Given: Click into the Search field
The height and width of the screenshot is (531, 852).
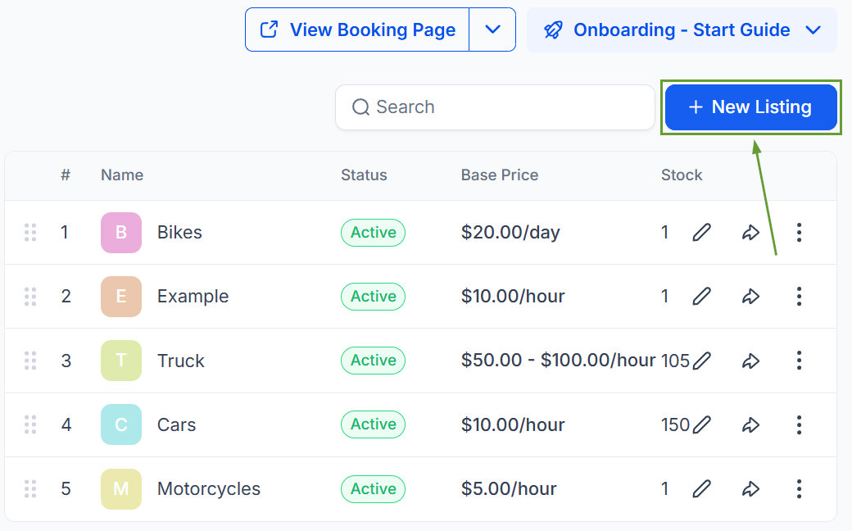Looking at the screenshot, I should [494, 107].
